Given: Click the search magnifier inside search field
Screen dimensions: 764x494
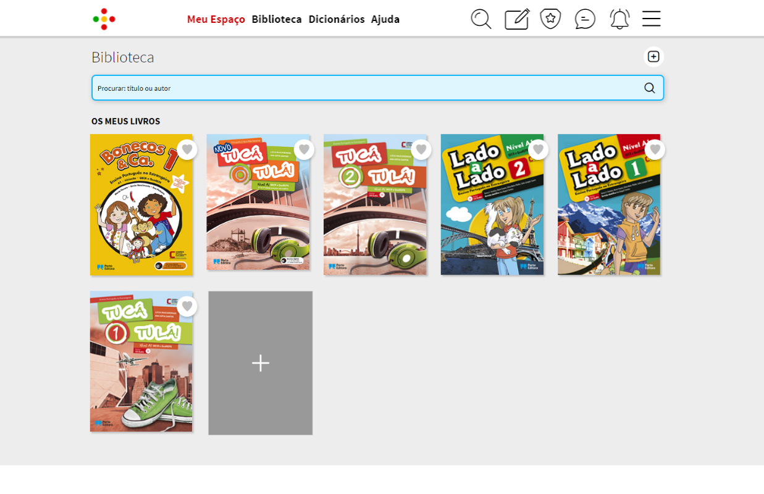Looking at the screenshot, I should 650,88.
